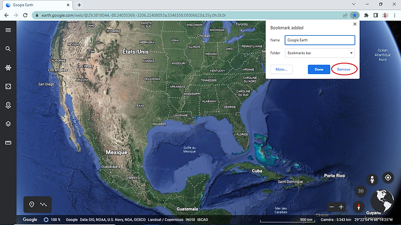Click the Caméra : 5 343 km altitude text
The height and width of the screenshot is (225, 401).
336,220
